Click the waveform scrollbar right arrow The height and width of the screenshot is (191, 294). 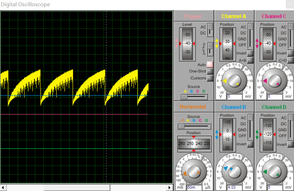[x=169, y=188]
